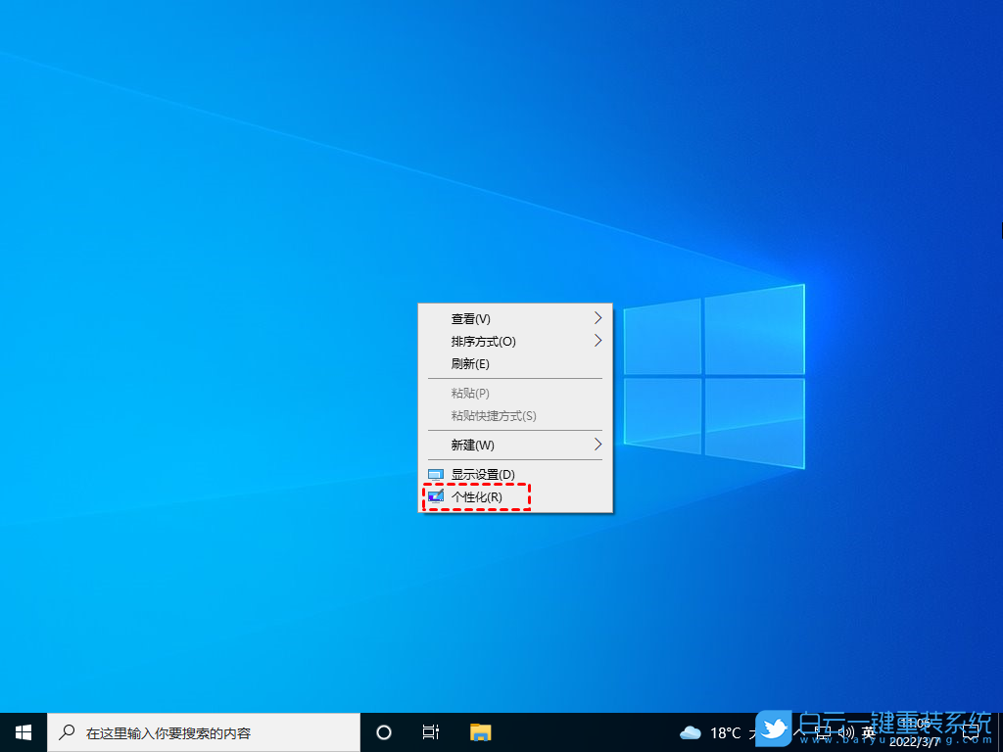The image size is (1003, 752).
Task: Launch File Explorer from the taskbar
Action: [479, 731]
